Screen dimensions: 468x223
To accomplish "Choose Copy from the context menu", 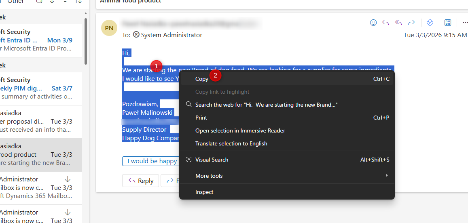I will coord(202,79).
